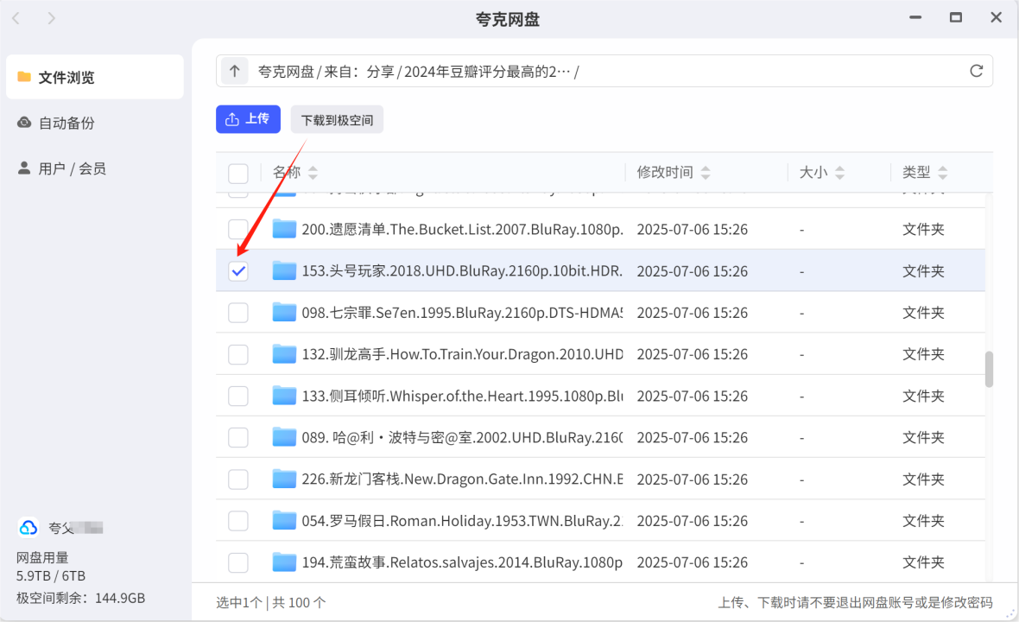Open the 200.遗愿清单 folder icon
1019x622 pixels.
coord(284,229)
